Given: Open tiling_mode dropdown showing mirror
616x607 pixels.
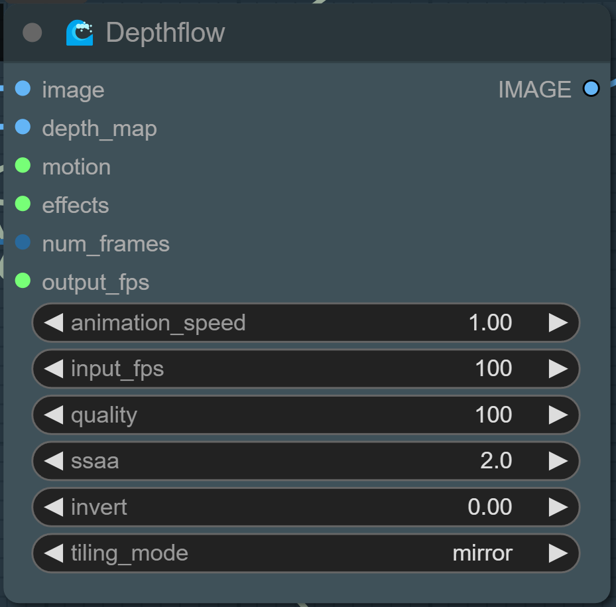Looking at the screenshot, I should point(306,553).
